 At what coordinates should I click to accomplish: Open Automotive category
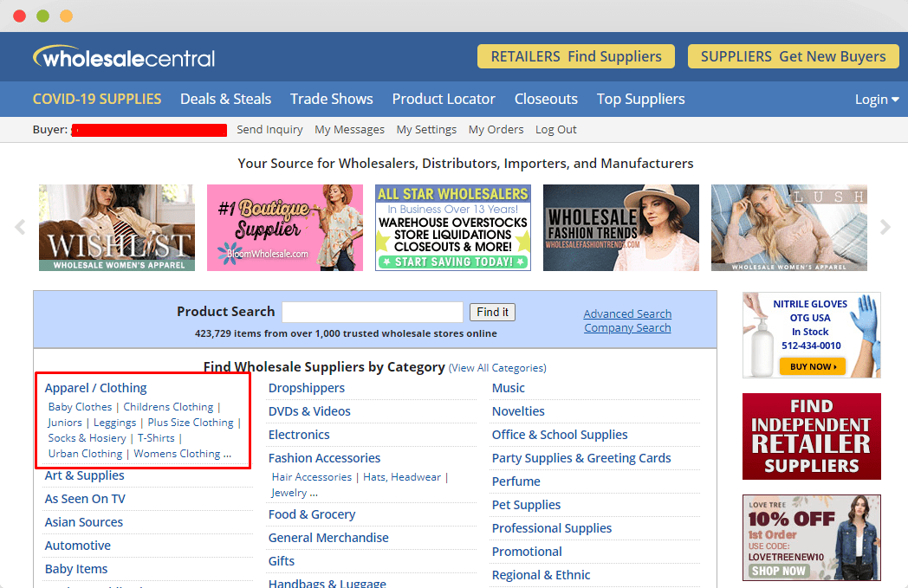click(78, 546)
